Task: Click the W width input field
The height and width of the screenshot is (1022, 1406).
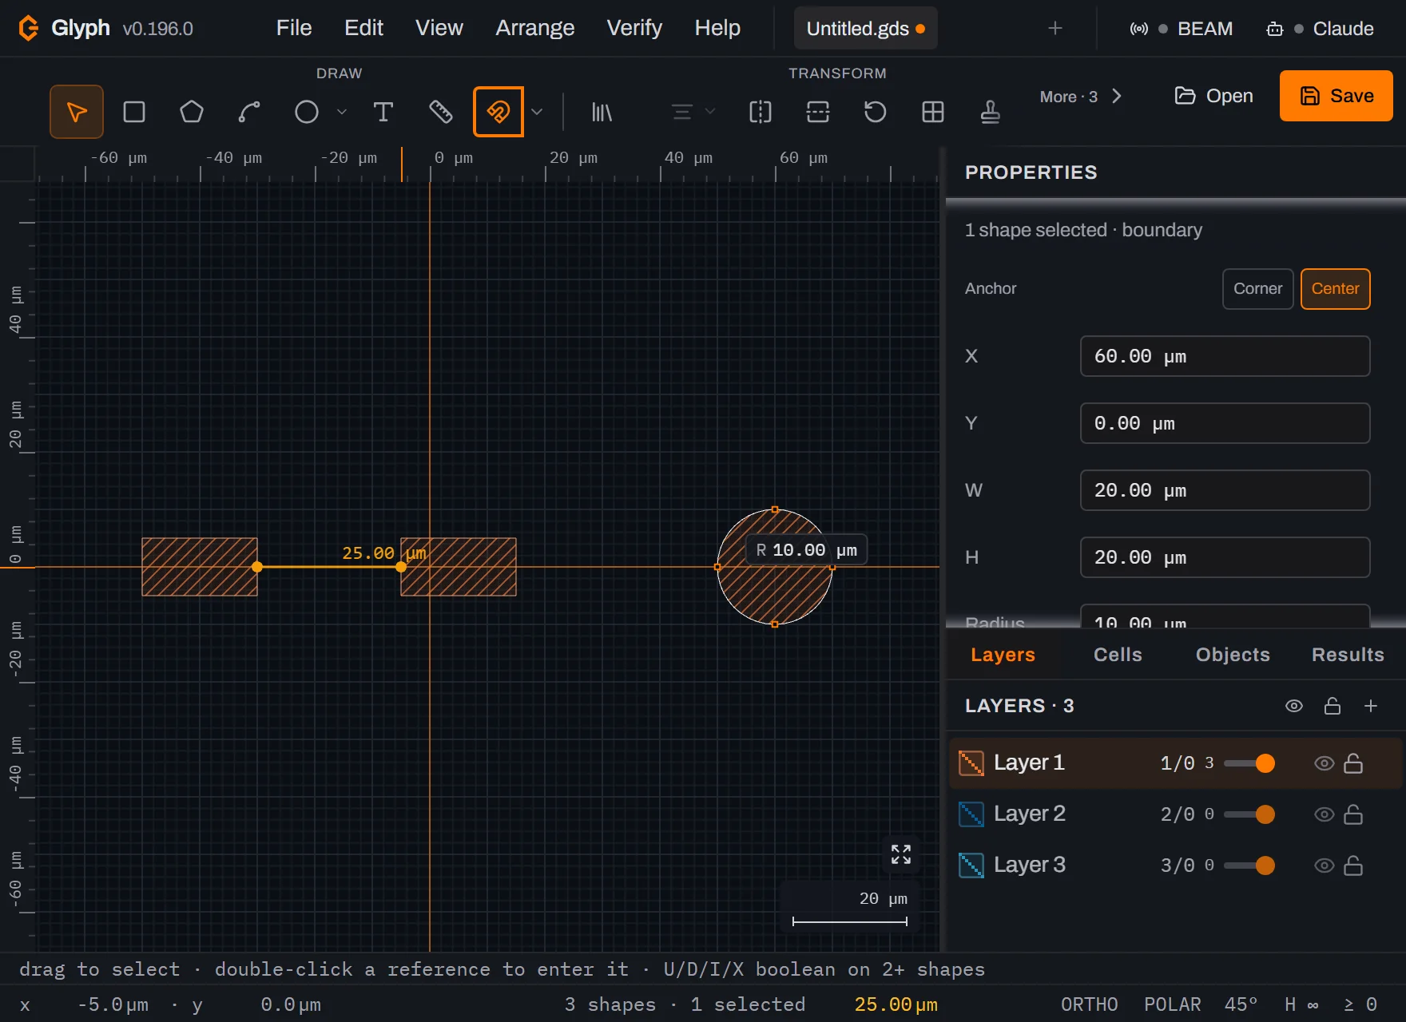Action: (1225, 490)
